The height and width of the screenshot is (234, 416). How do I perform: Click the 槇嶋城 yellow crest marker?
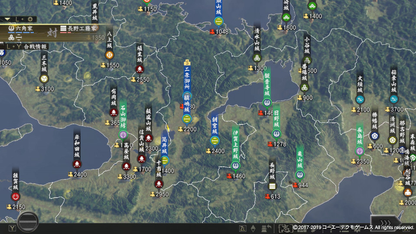point(187,119)
